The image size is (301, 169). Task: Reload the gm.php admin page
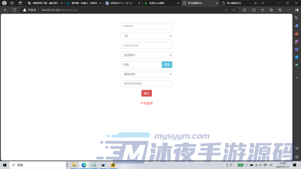14,10
